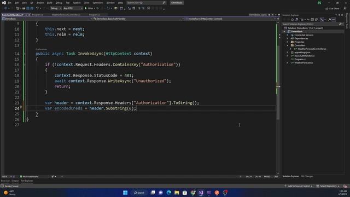Open the https launch profile dropdown arrow
Viewport: 350px width, 197px height.
pos(95,8)
